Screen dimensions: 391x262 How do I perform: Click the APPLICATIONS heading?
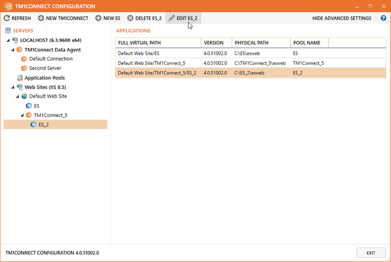pyautogui.click(x=133, y=31)
